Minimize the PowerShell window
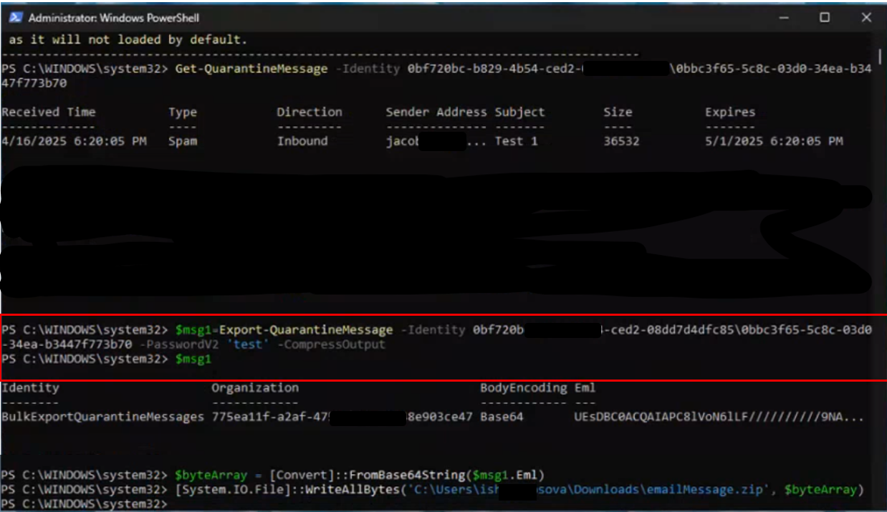The width and height of the screenshot is (887, 512). point(784,17)
